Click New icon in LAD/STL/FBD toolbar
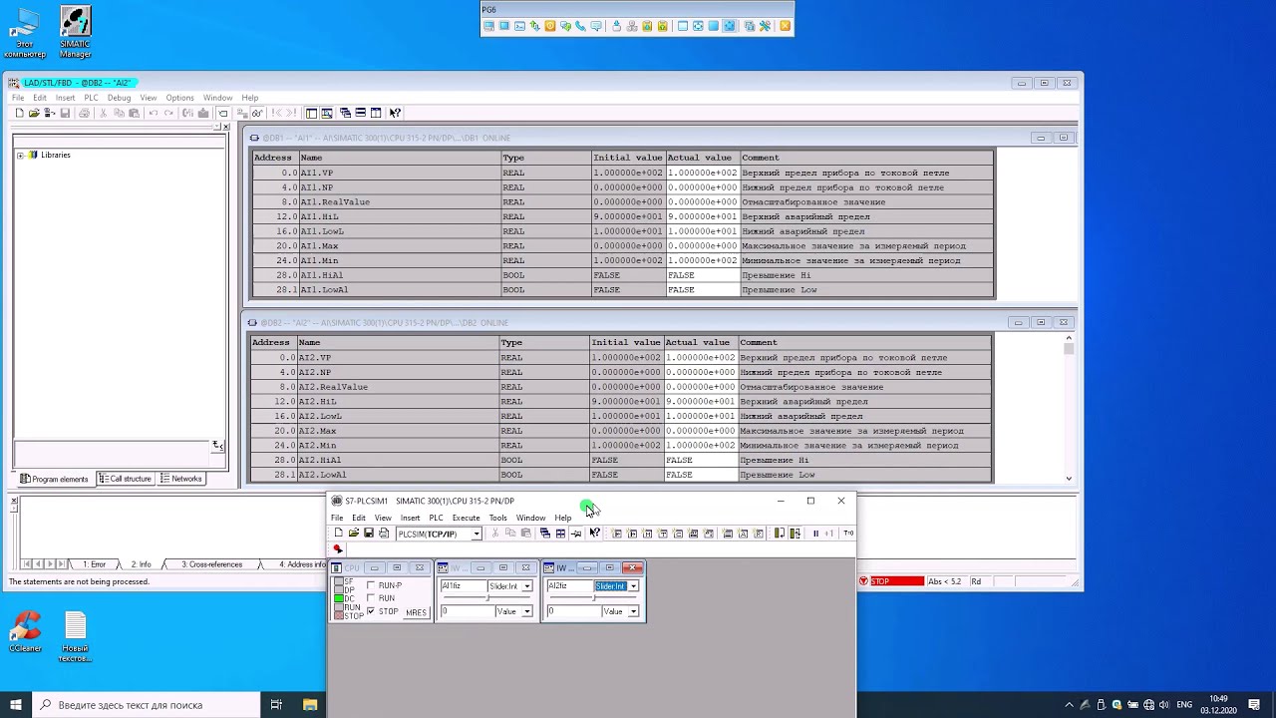The image size is (1276, 718). pos(19,113)
